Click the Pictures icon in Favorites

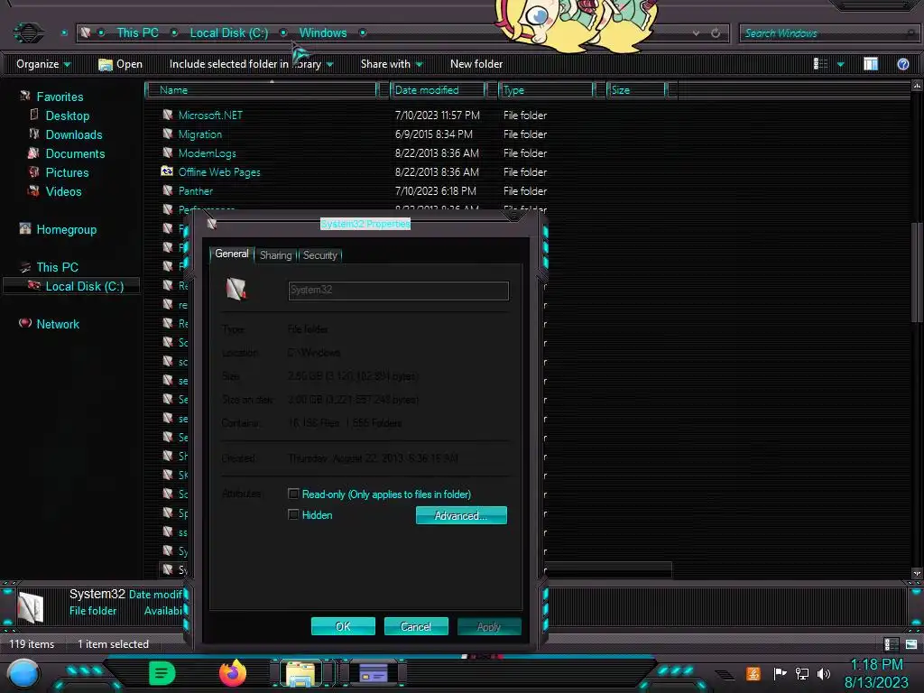click(34, 172)
